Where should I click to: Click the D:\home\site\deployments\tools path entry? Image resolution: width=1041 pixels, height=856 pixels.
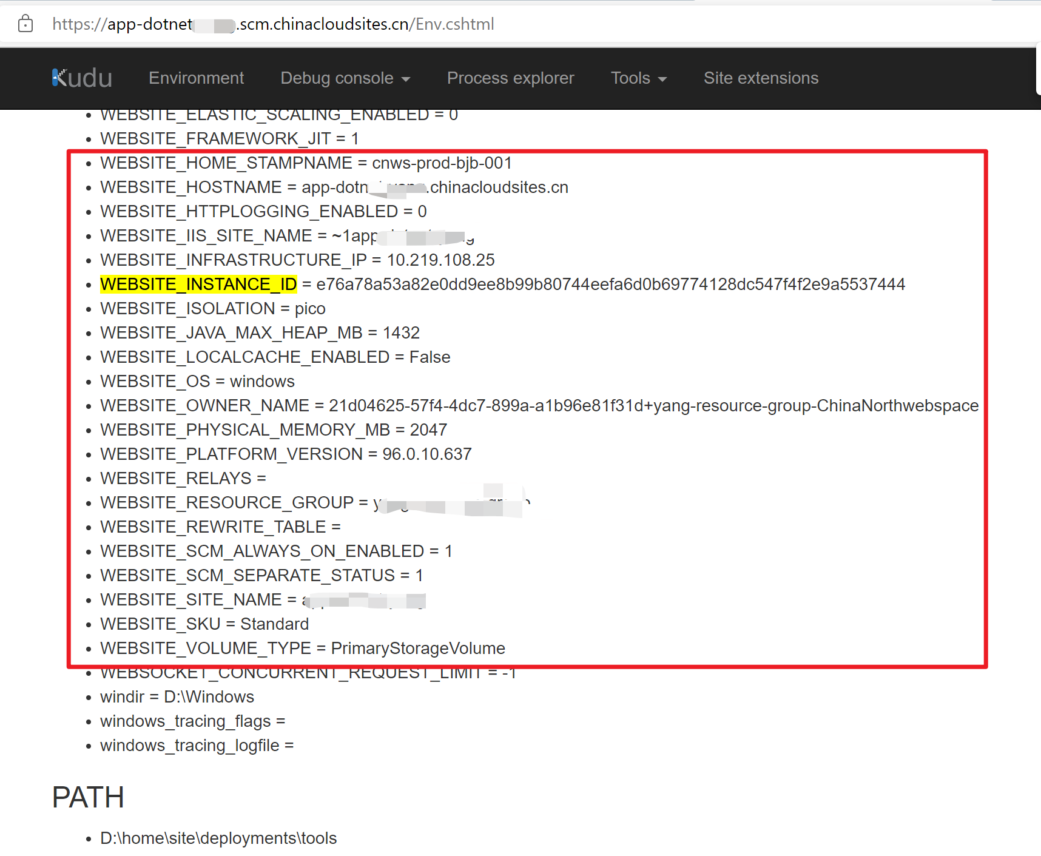pyautogui.click(x=218, y=838)
